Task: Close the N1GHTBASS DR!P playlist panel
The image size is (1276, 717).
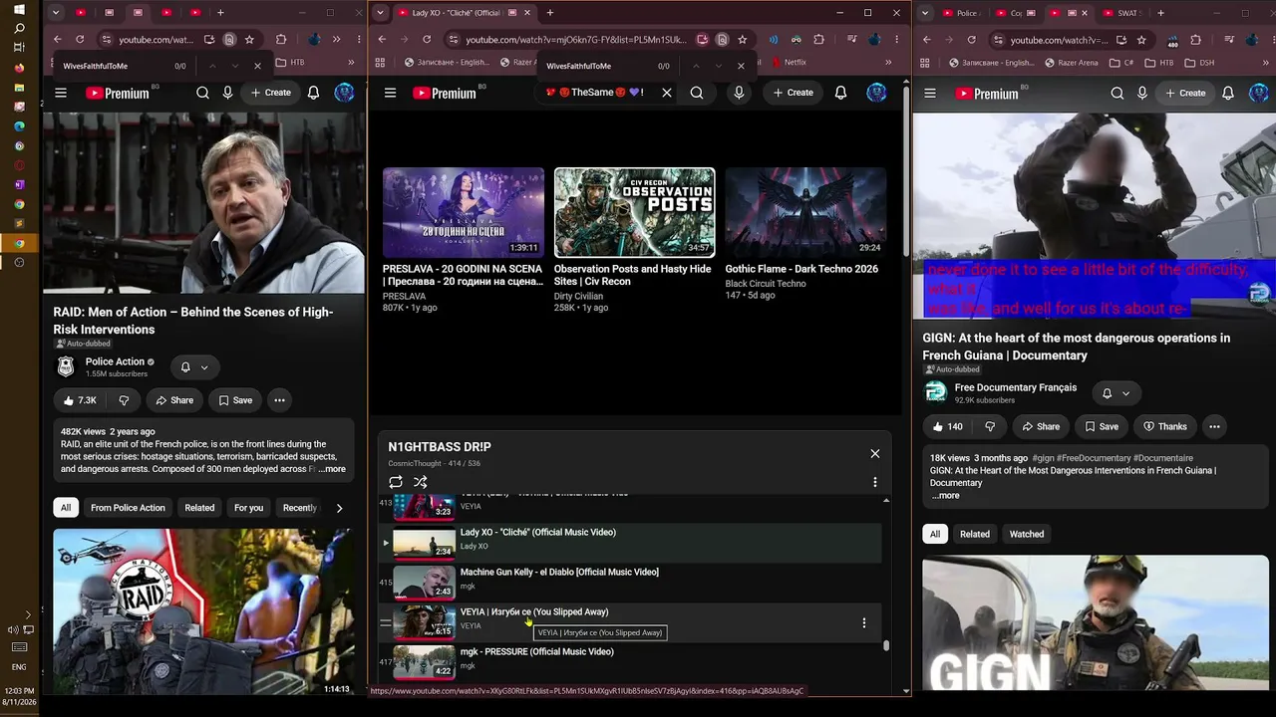Action: [875, 453]
